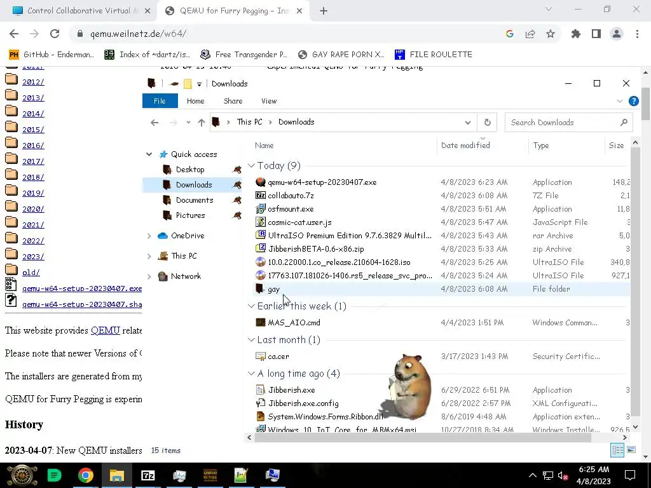Select the MAS_AIO.cmd file icon

coord(260,322)
